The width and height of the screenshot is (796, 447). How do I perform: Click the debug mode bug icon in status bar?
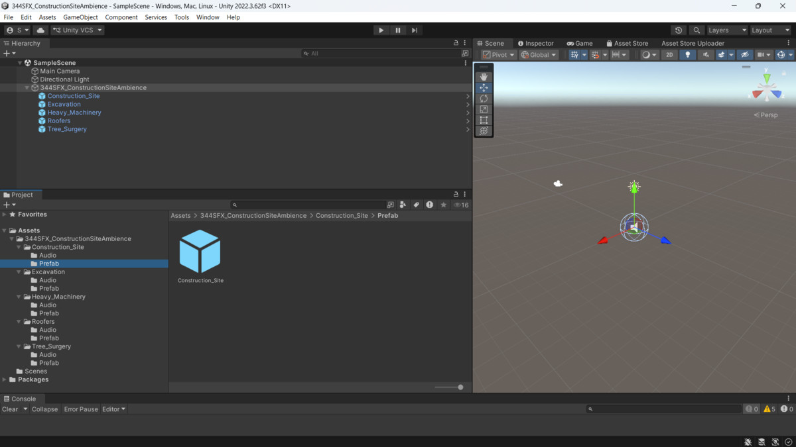click(748, 442)
